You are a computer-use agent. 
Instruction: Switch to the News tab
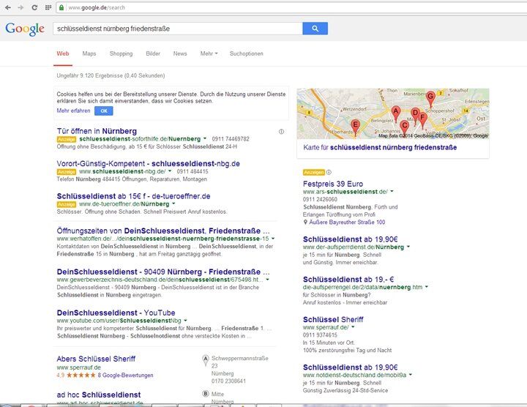[x=180, y=53]
